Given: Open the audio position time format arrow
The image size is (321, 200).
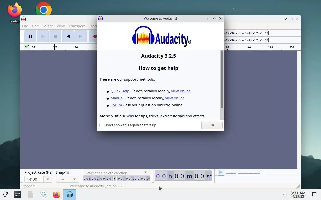Looking at the screenshot, I should point(211,176).
